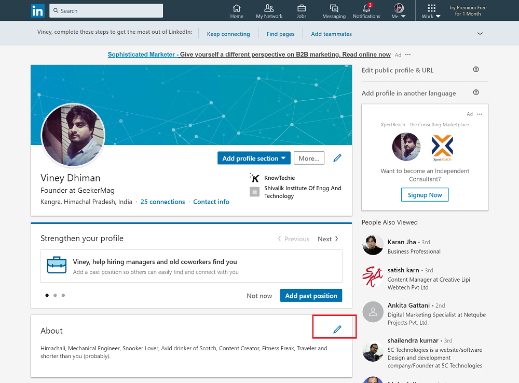Edit the About section with the pencil icon
519x383 pixels.
click(337, 329)
